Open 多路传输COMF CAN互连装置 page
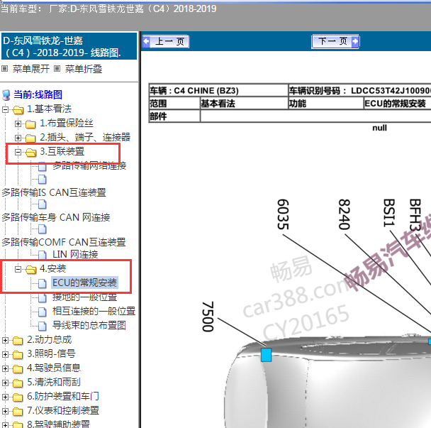This screenshot has width=431, height=428. [x=64, y=242]
